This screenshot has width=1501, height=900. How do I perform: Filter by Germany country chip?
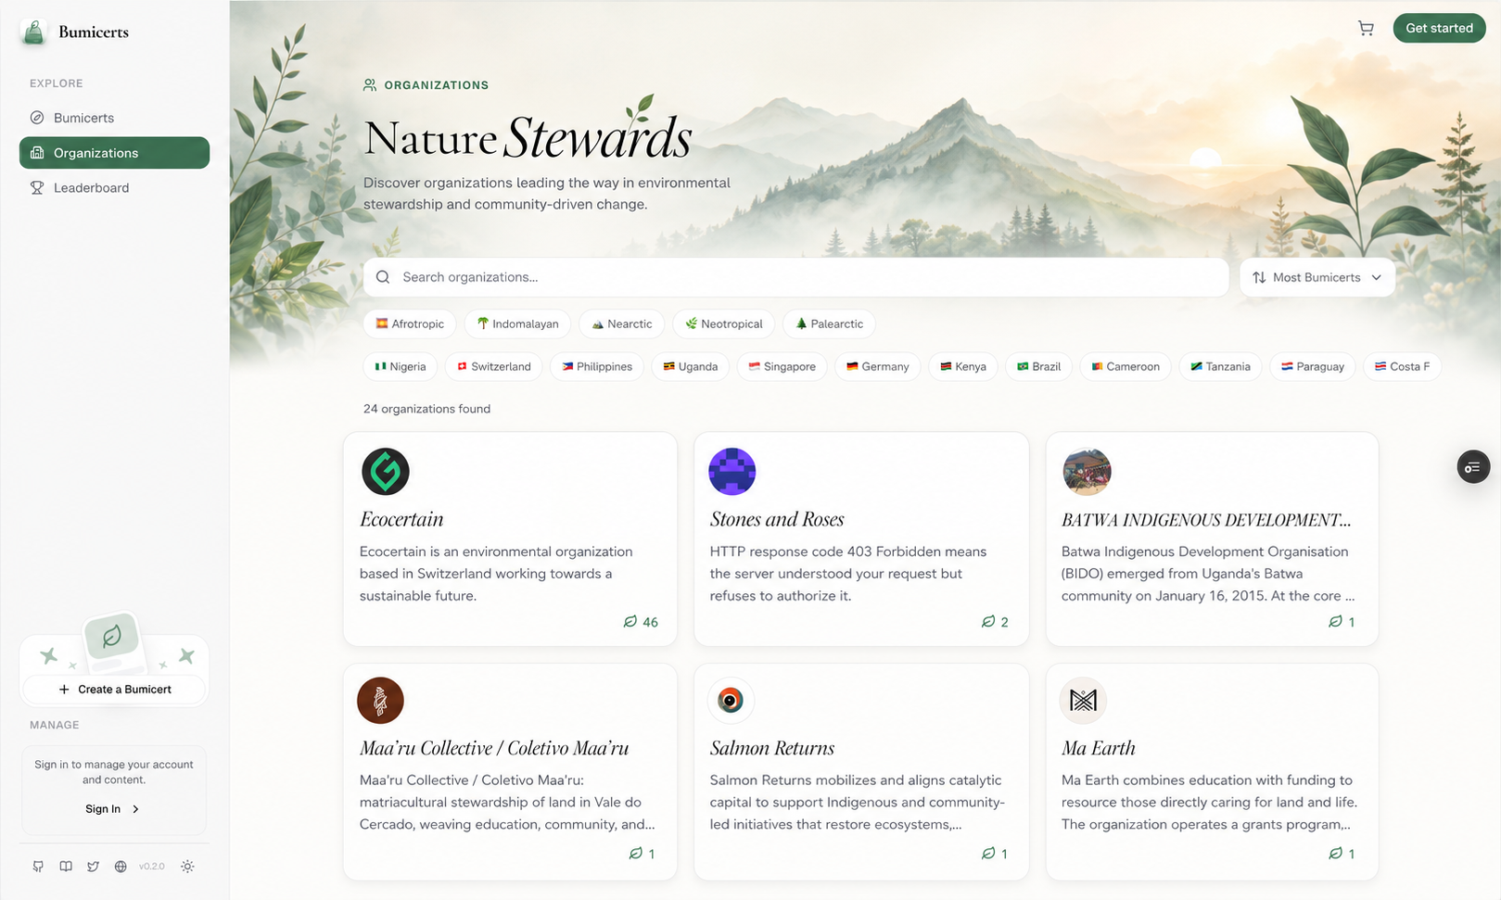click(x=878, y=366)
